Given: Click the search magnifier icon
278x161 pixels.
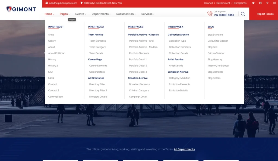Looking at the screenshot, I should click(x=243, y=14).
